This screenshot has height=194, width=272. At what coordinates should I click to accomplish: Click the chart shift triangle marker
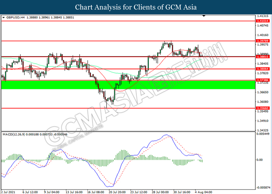204,16
